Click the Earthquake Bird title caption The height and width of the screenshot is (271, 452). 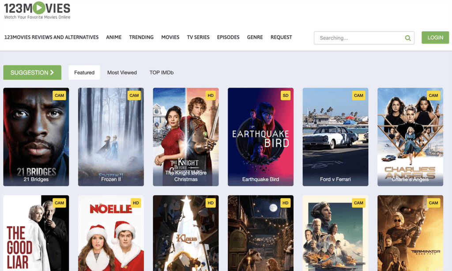click(x=260, y=179)
